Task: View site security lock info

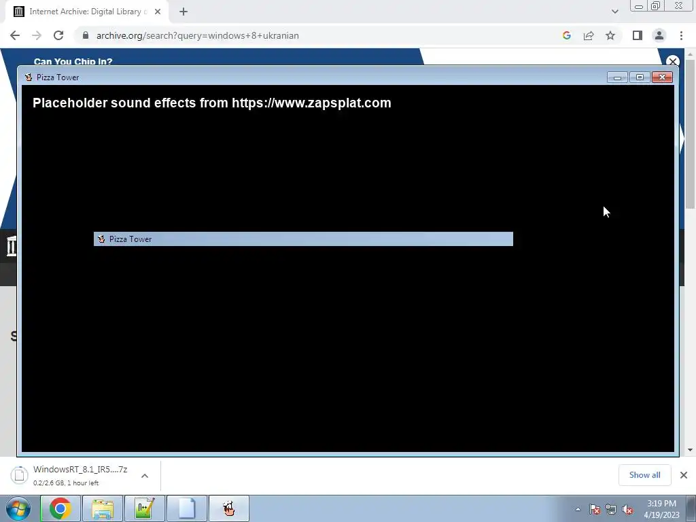Action: (x=86, y=35)
